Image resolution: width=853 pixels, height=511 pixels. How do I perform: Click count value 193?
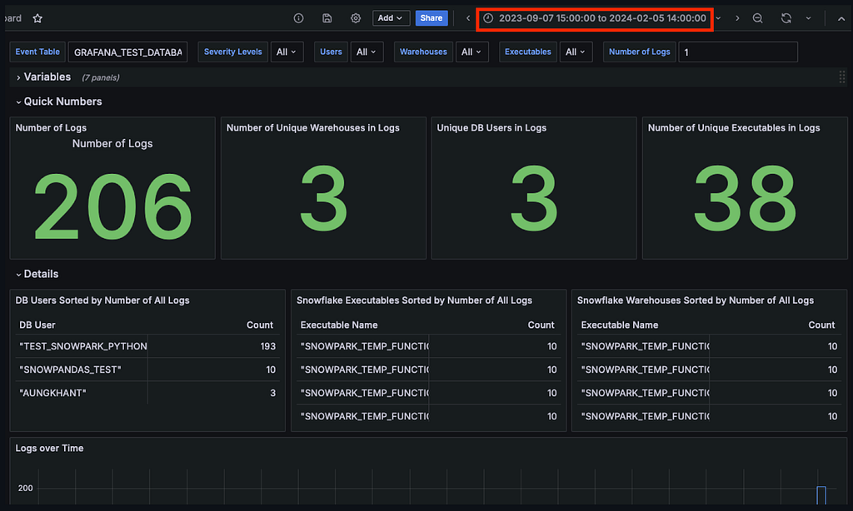267,346
